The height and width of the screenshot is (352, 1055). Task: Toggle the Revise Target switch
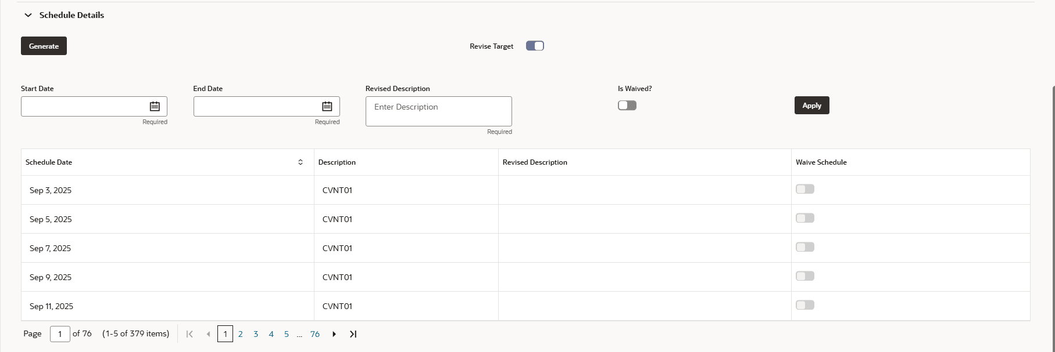535,46
